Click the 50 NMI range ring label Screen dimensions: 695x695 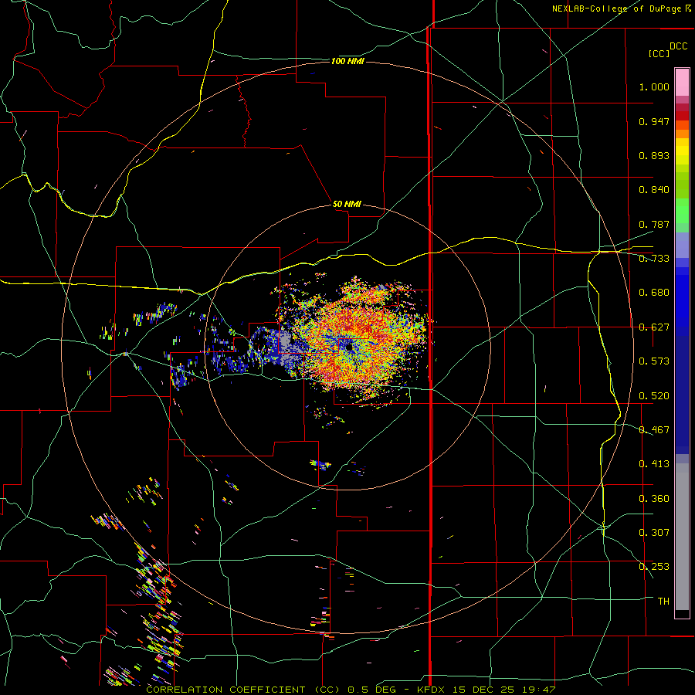tap(347, 204)
